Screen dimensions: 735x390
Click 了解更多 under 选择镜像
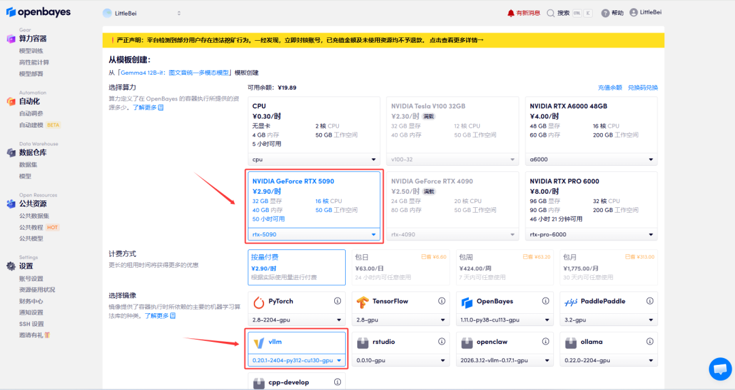coord(160,316)
